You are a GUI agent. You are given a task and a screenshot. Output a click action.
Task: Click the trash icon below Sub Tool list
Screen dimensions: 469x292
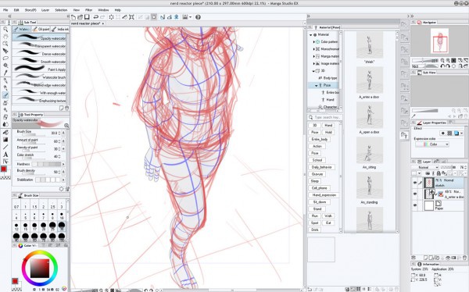click(x=66, y=108)
